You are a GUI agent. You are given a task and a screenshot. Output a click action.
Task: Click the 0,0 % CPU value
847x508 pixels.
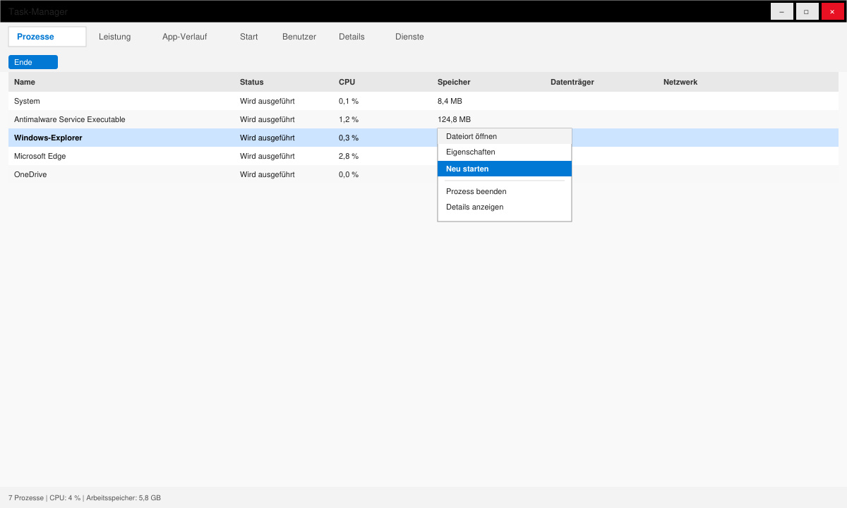tap(349, 174)
